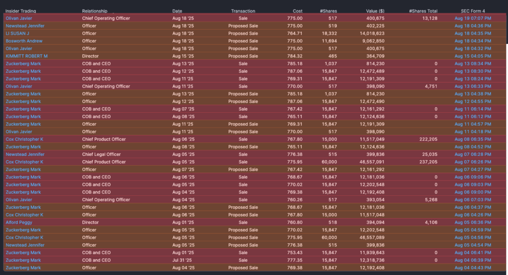Viewport: 508px width, 275px height.
Task: Open SEC filing dated Aug 04 04:43 PM
Action: (x=473, y=268)
